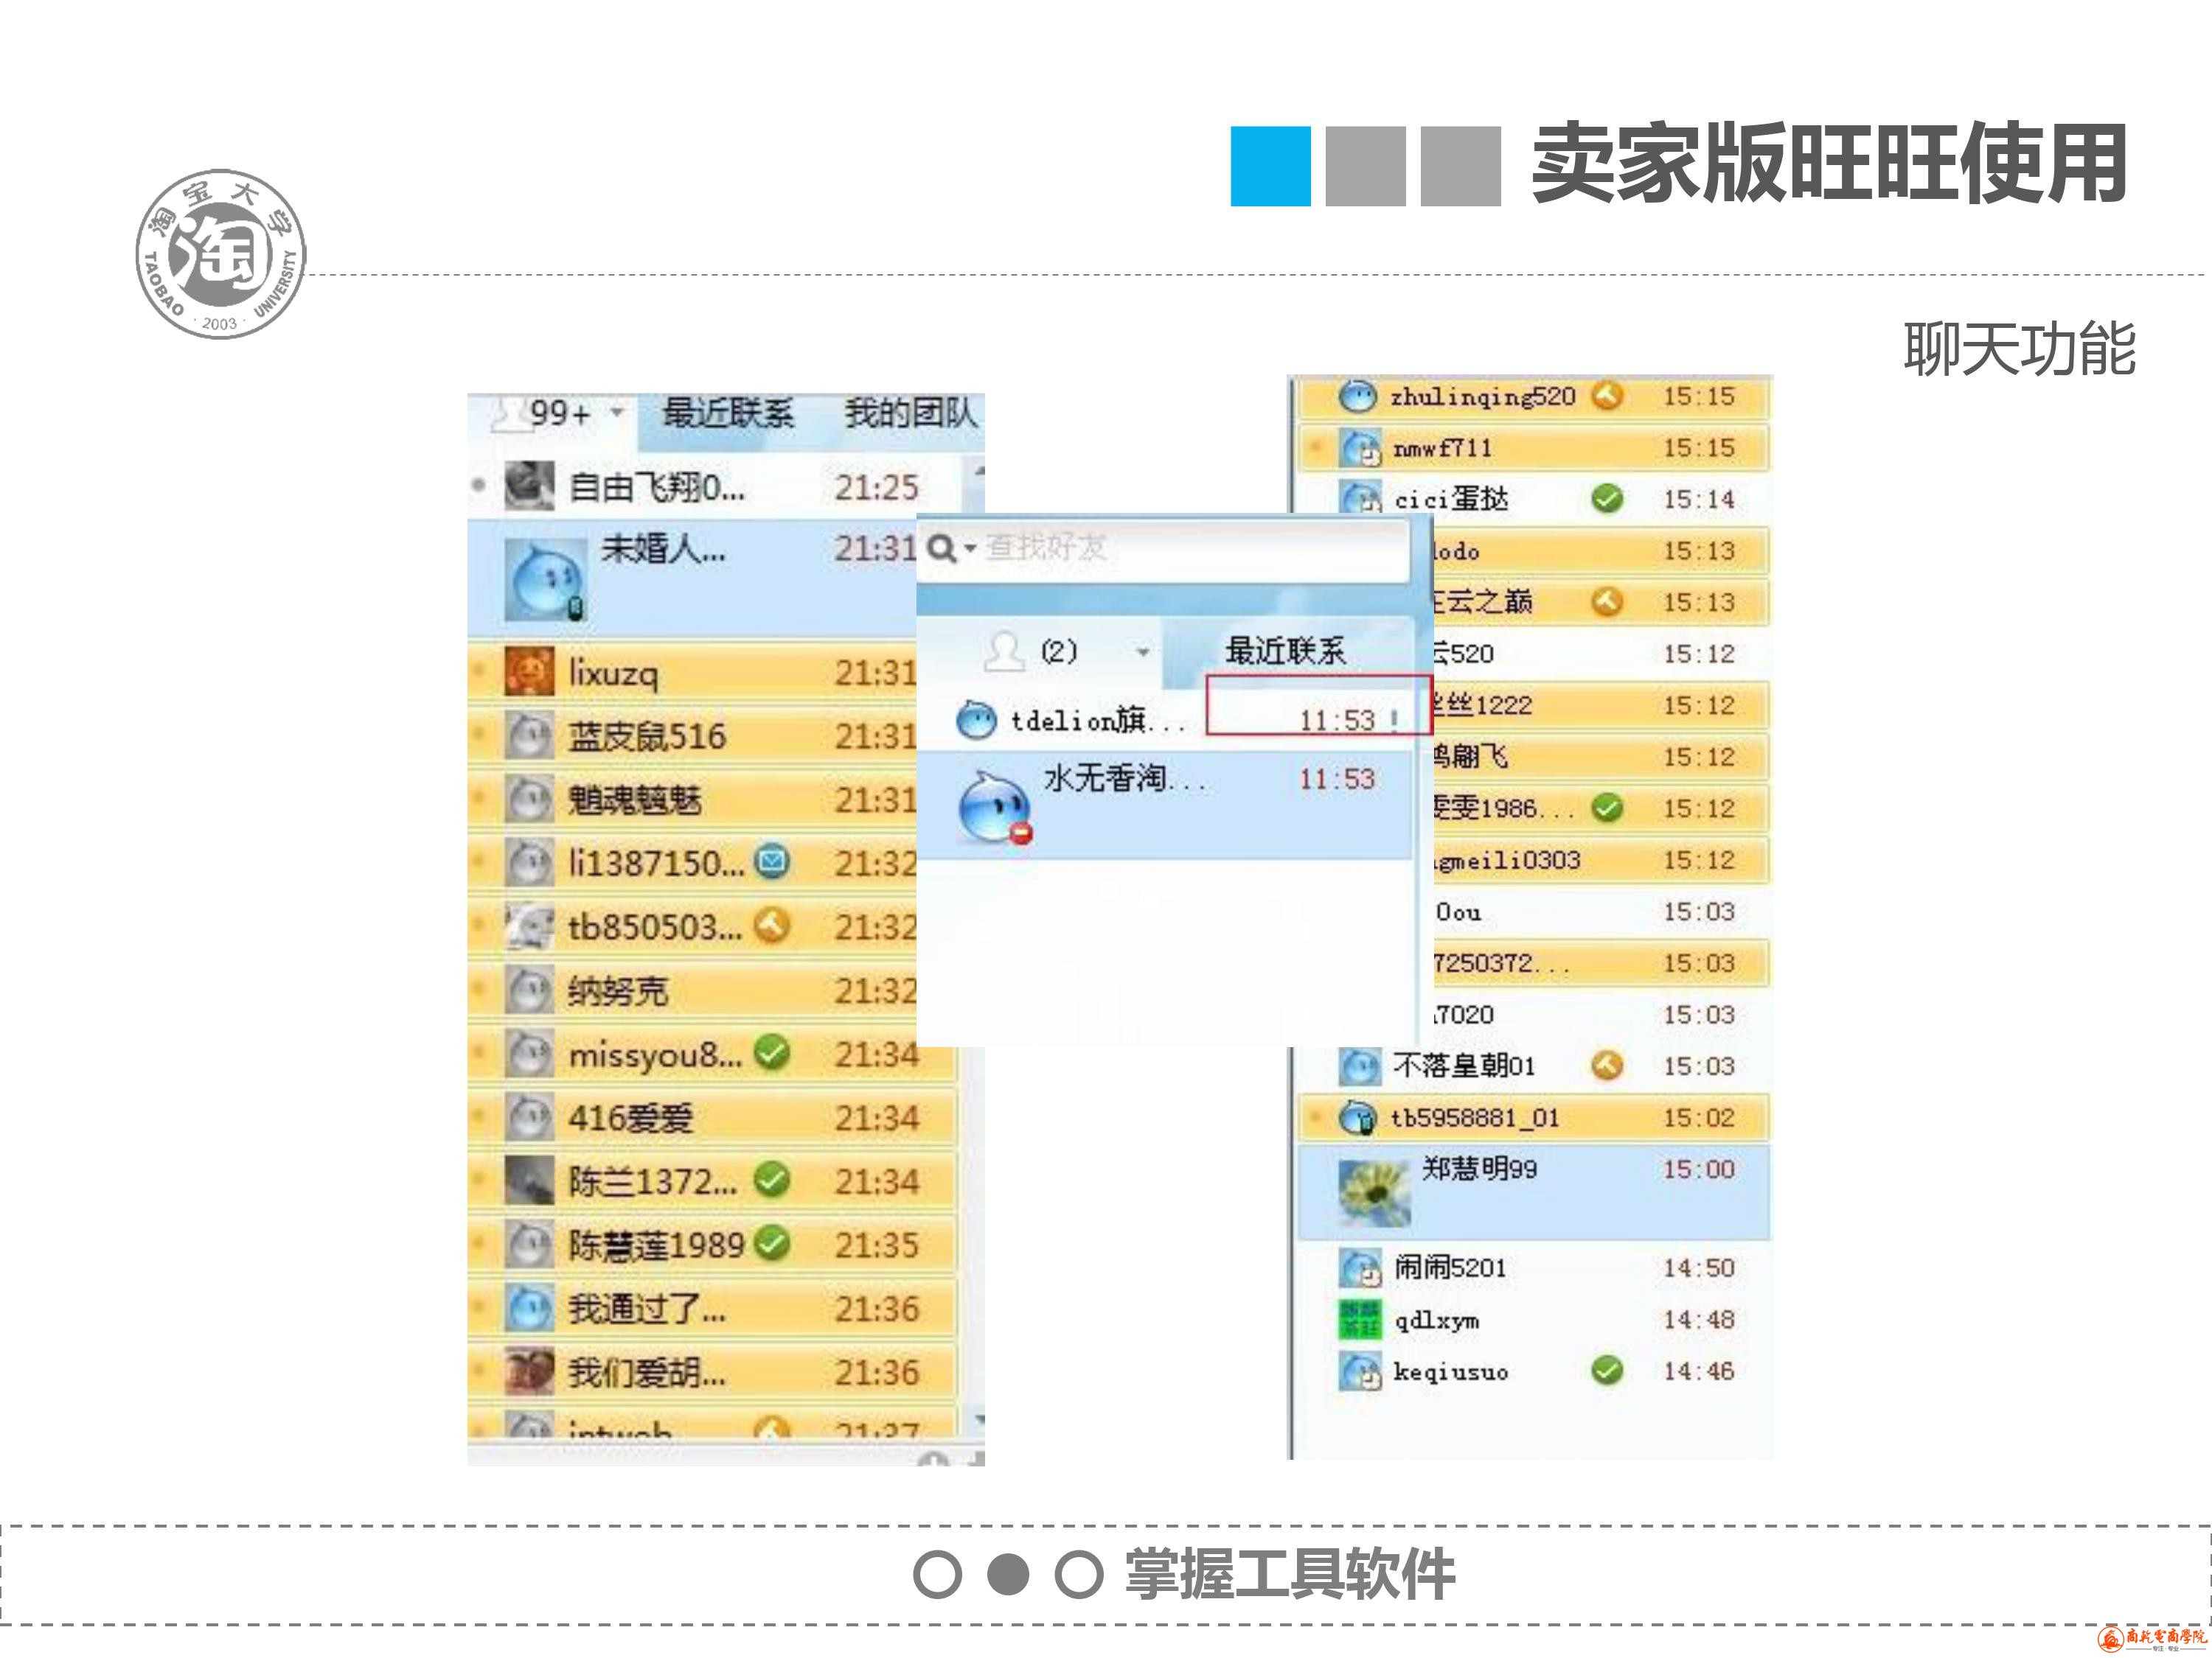Click the tdelion旗... Wangwang avatar icon
Viewport: 2212px width, 1658px height.
tap(976, 719)
